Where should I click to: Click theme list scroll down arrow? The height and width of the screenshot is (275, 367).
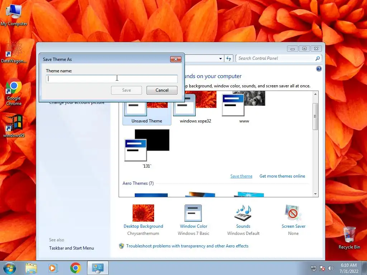(x=315, y=194)
